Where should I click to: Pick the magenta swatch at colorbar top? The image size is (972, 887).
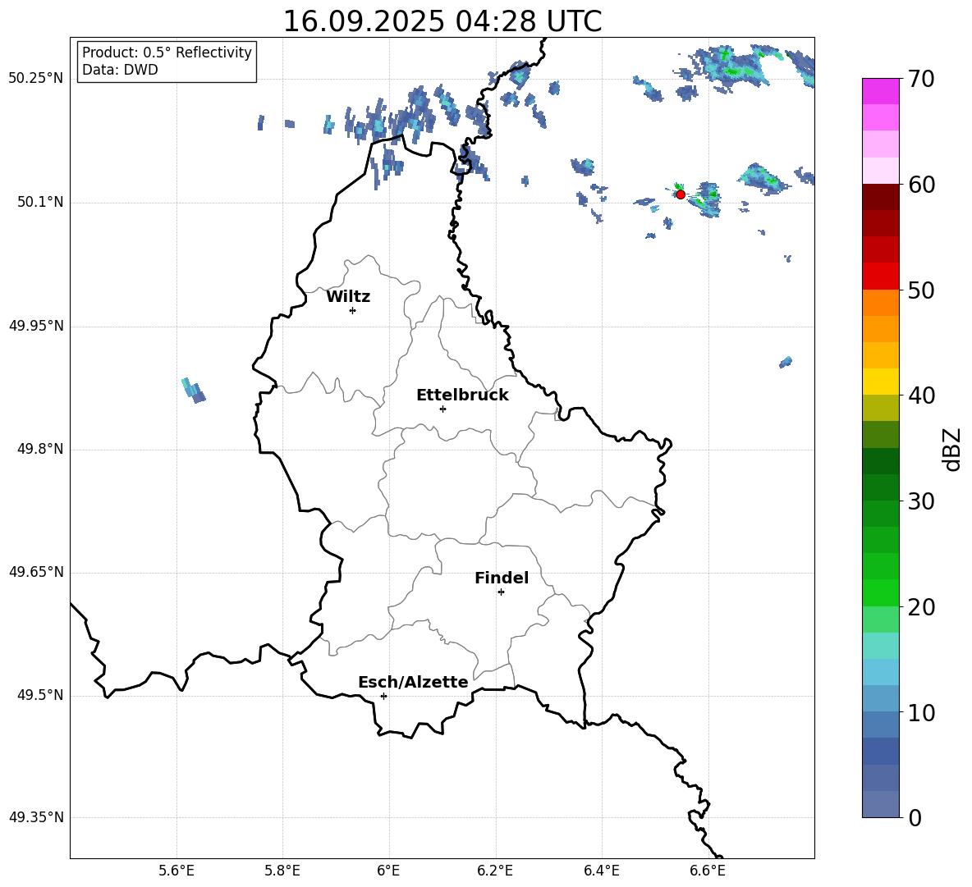(880, 91)
